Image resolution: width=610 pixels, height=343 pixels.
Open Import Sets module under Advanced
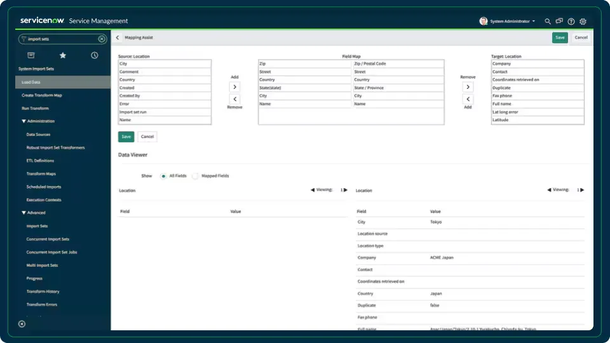pyautogui.click(x=37, y=226)
